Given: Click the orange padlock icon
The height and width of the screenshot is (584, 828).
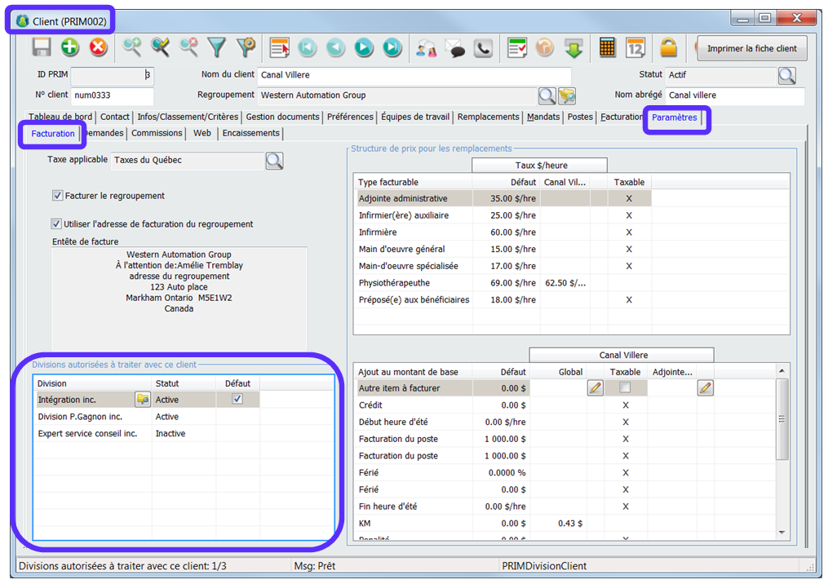Looking at the screenshot, I should (x=668, y=48).
